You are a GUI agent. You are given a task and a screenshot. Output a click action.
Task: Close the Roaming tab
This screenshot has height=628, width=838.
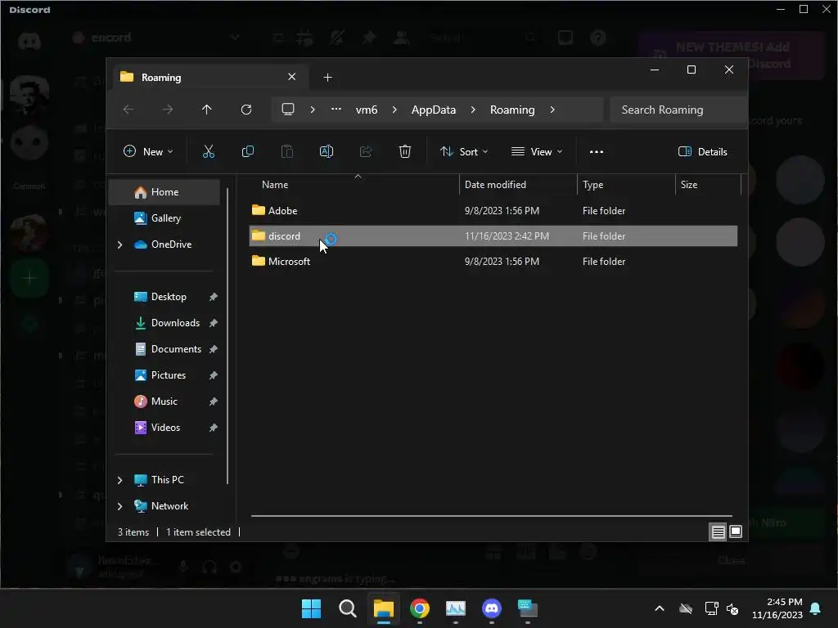coord(292,77)
